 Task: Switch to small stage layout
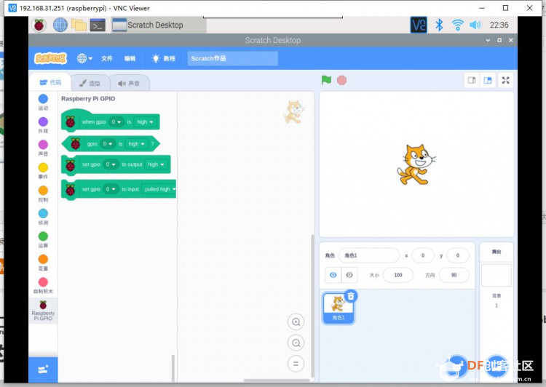pos(472,81)
